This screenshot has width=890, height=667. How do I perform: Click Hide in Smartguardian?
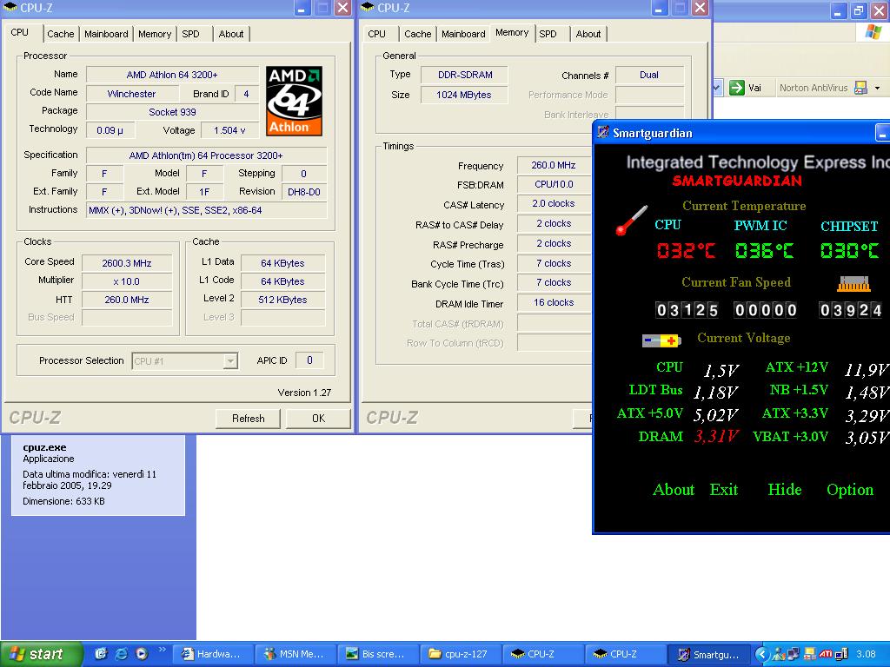pos(785,490)
